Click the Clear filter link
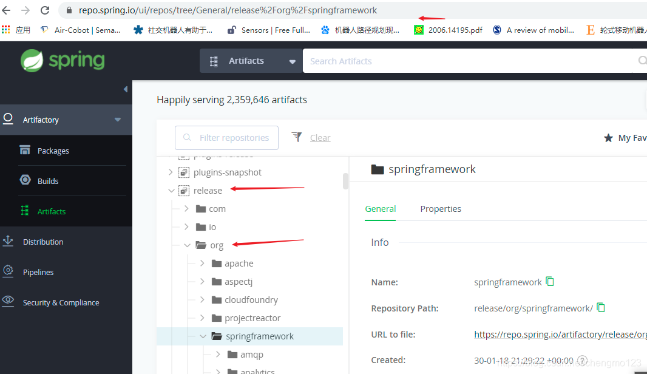This screenshot has height=374, width=647. click(x=320, y=138)
